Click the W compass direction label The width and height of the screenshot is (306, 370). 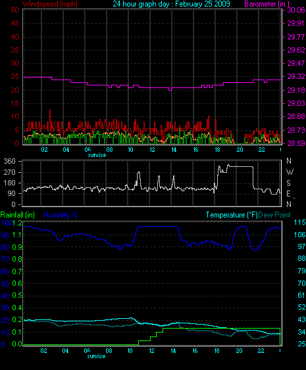pos(290,172)
